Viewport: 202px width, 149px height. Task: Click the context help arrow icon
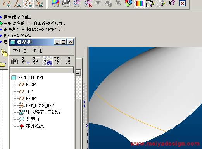[171, 3]
